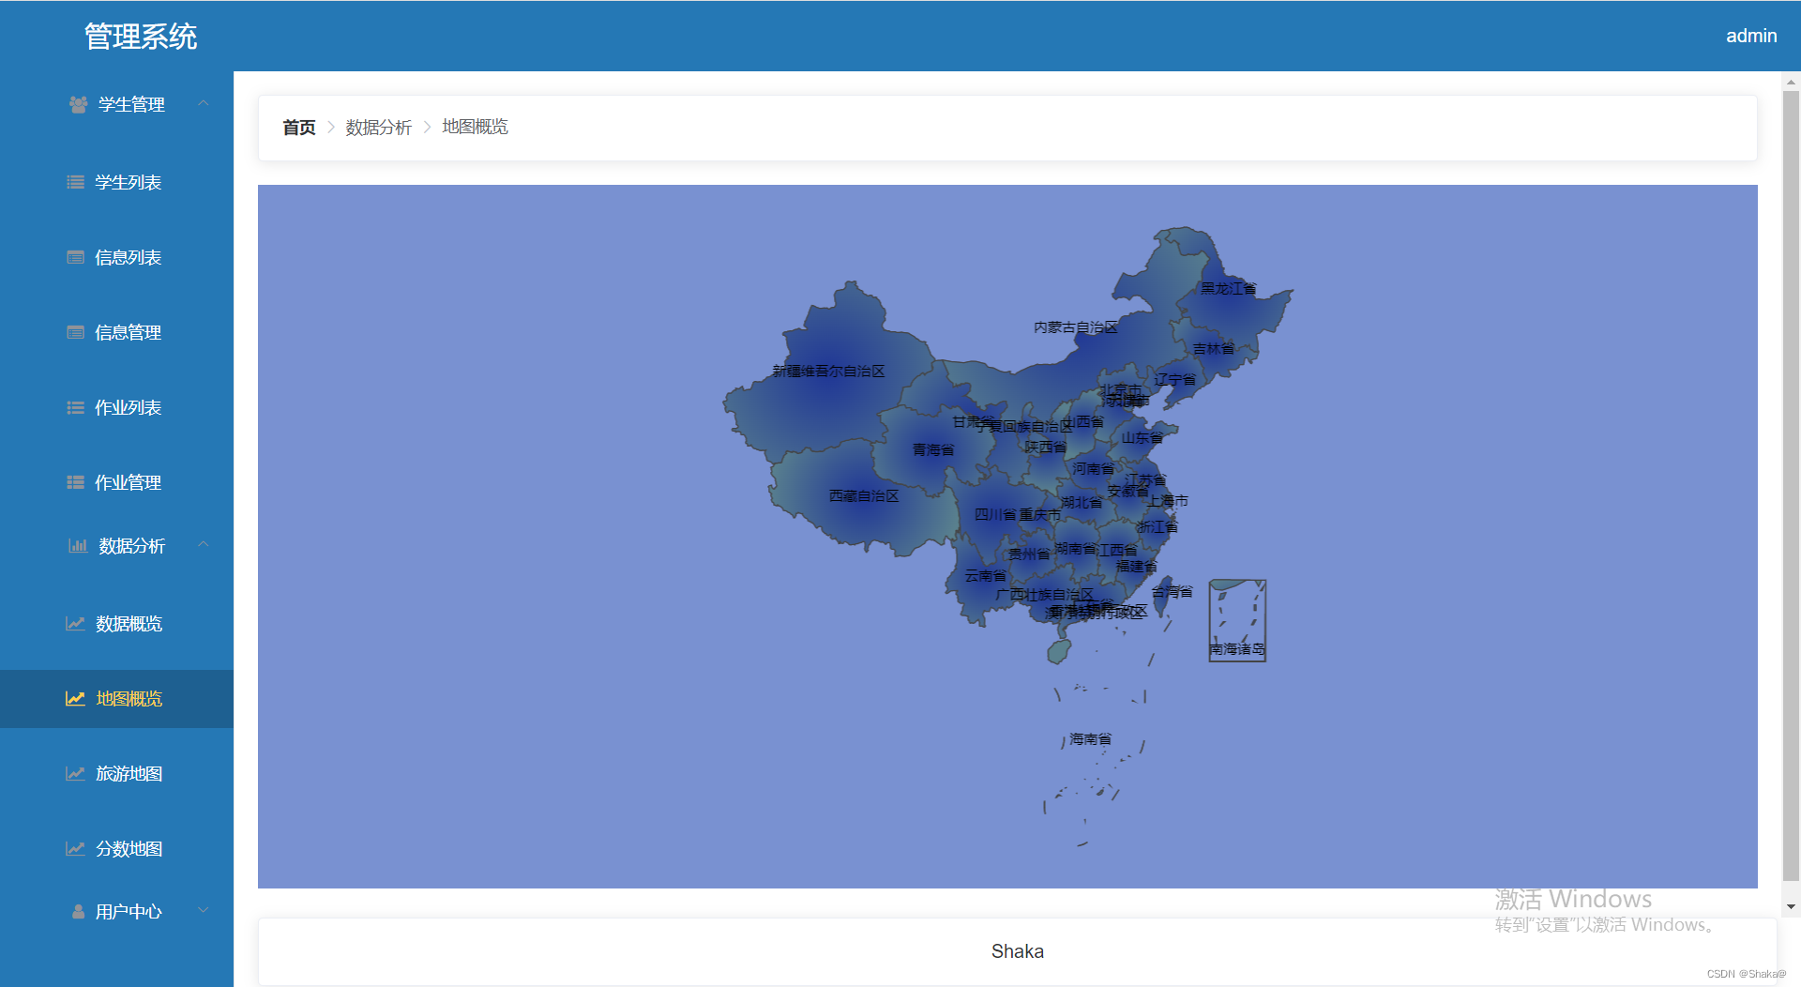Click the 学生列表 list icon
This screenshot has height=987, width=1801.
pyautogui.click(x=76, y=182)
